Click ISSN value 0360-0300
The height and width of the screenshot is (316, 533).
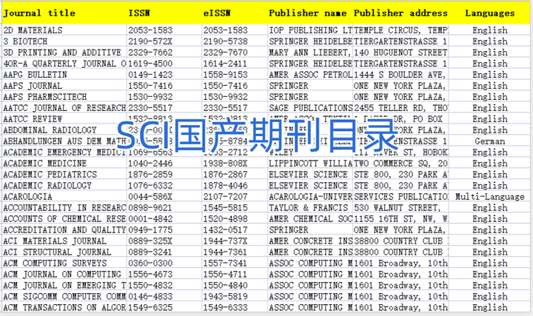pos(164,263)
